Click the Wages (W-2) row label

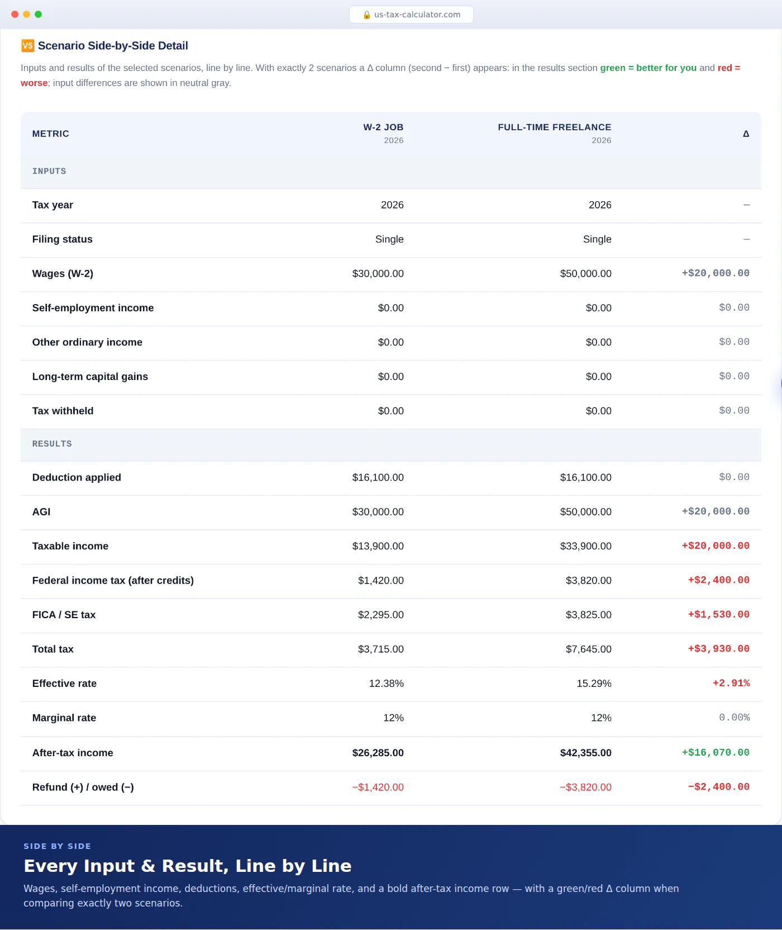point(63,274)
